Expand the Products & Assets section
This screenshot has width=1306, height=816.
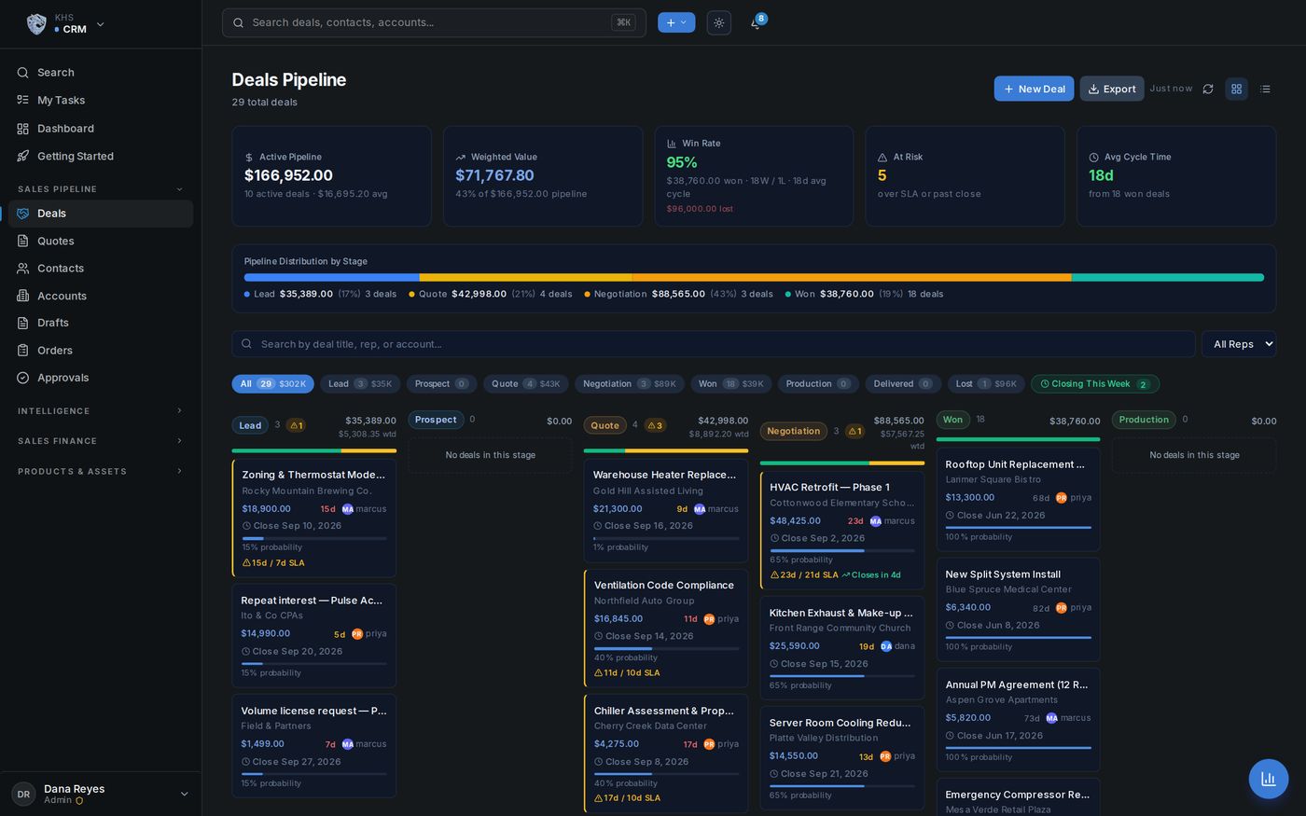click(101, 472)
